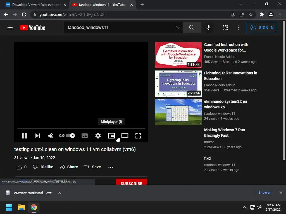This screenshot has height=214, width=286.
Task: Open more actions ellipsis under video
Action: point(111,167)
